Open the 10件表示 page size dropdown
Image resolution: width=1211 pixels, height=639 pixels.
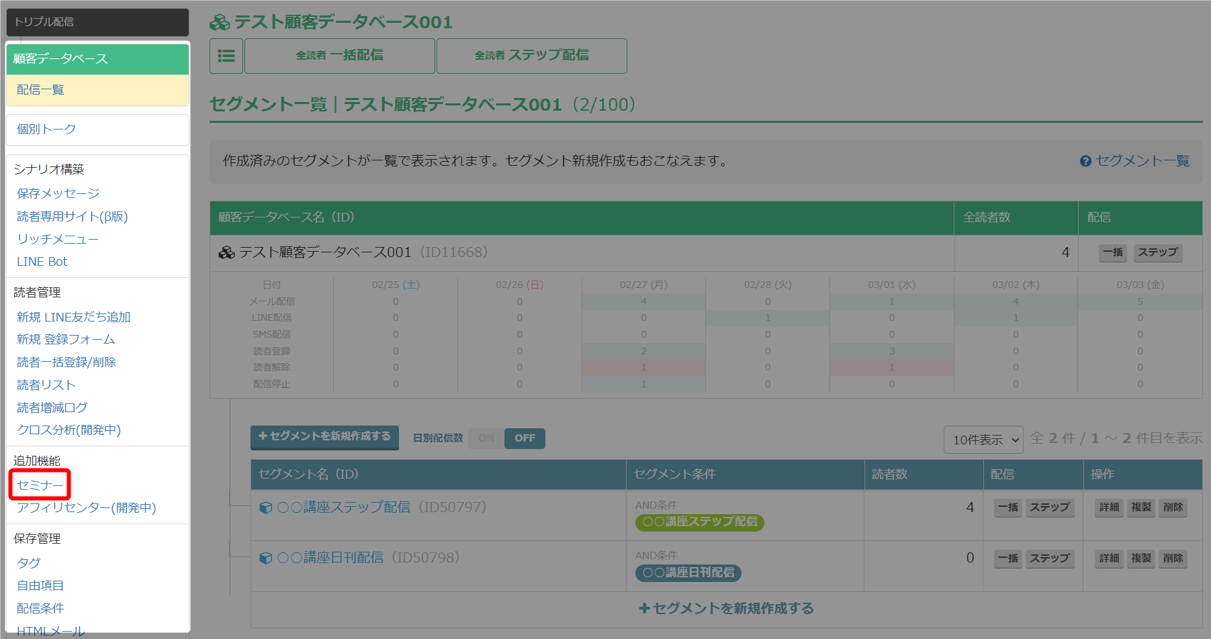983,440
